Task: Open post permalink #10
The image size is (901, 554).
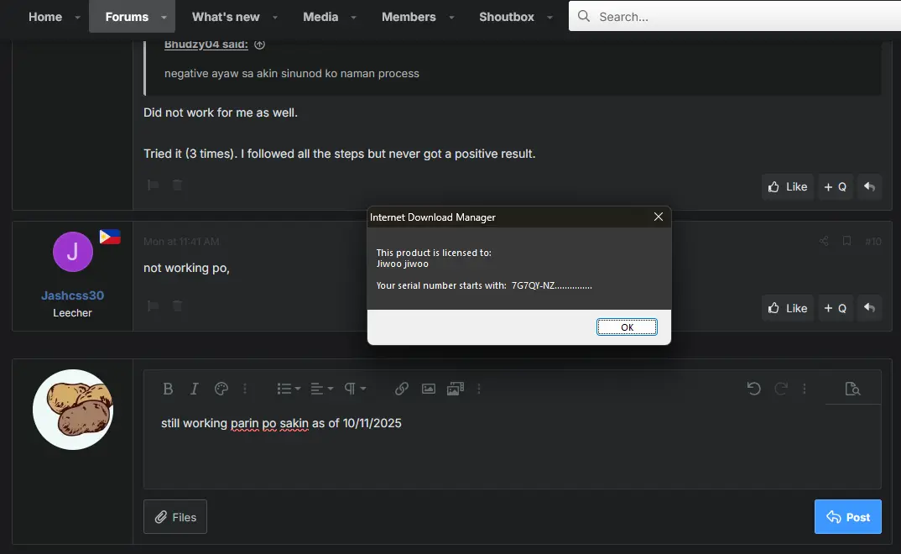Action: click(872, 242)
